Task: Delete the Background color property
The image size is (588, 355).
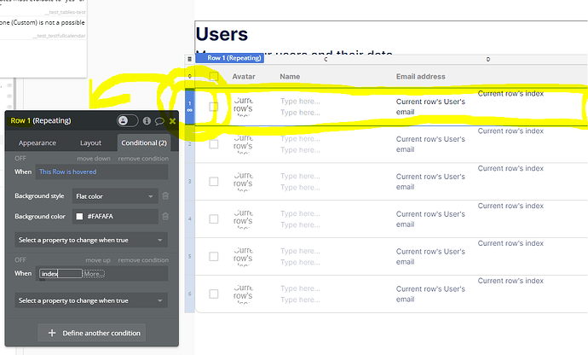Action: tap(165, 217)
